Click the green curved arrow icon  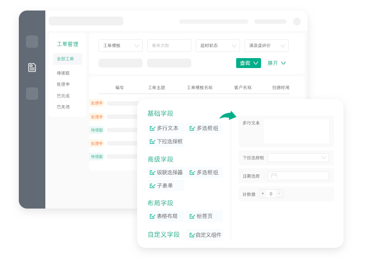(227, 115)
